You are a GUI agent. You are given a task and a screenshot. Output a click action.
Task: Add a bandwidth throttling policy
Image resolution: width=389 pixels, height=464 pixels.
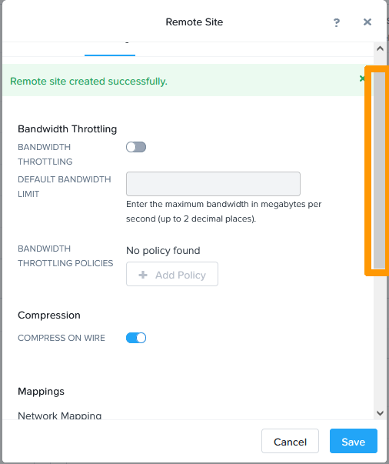coord(172,274)
